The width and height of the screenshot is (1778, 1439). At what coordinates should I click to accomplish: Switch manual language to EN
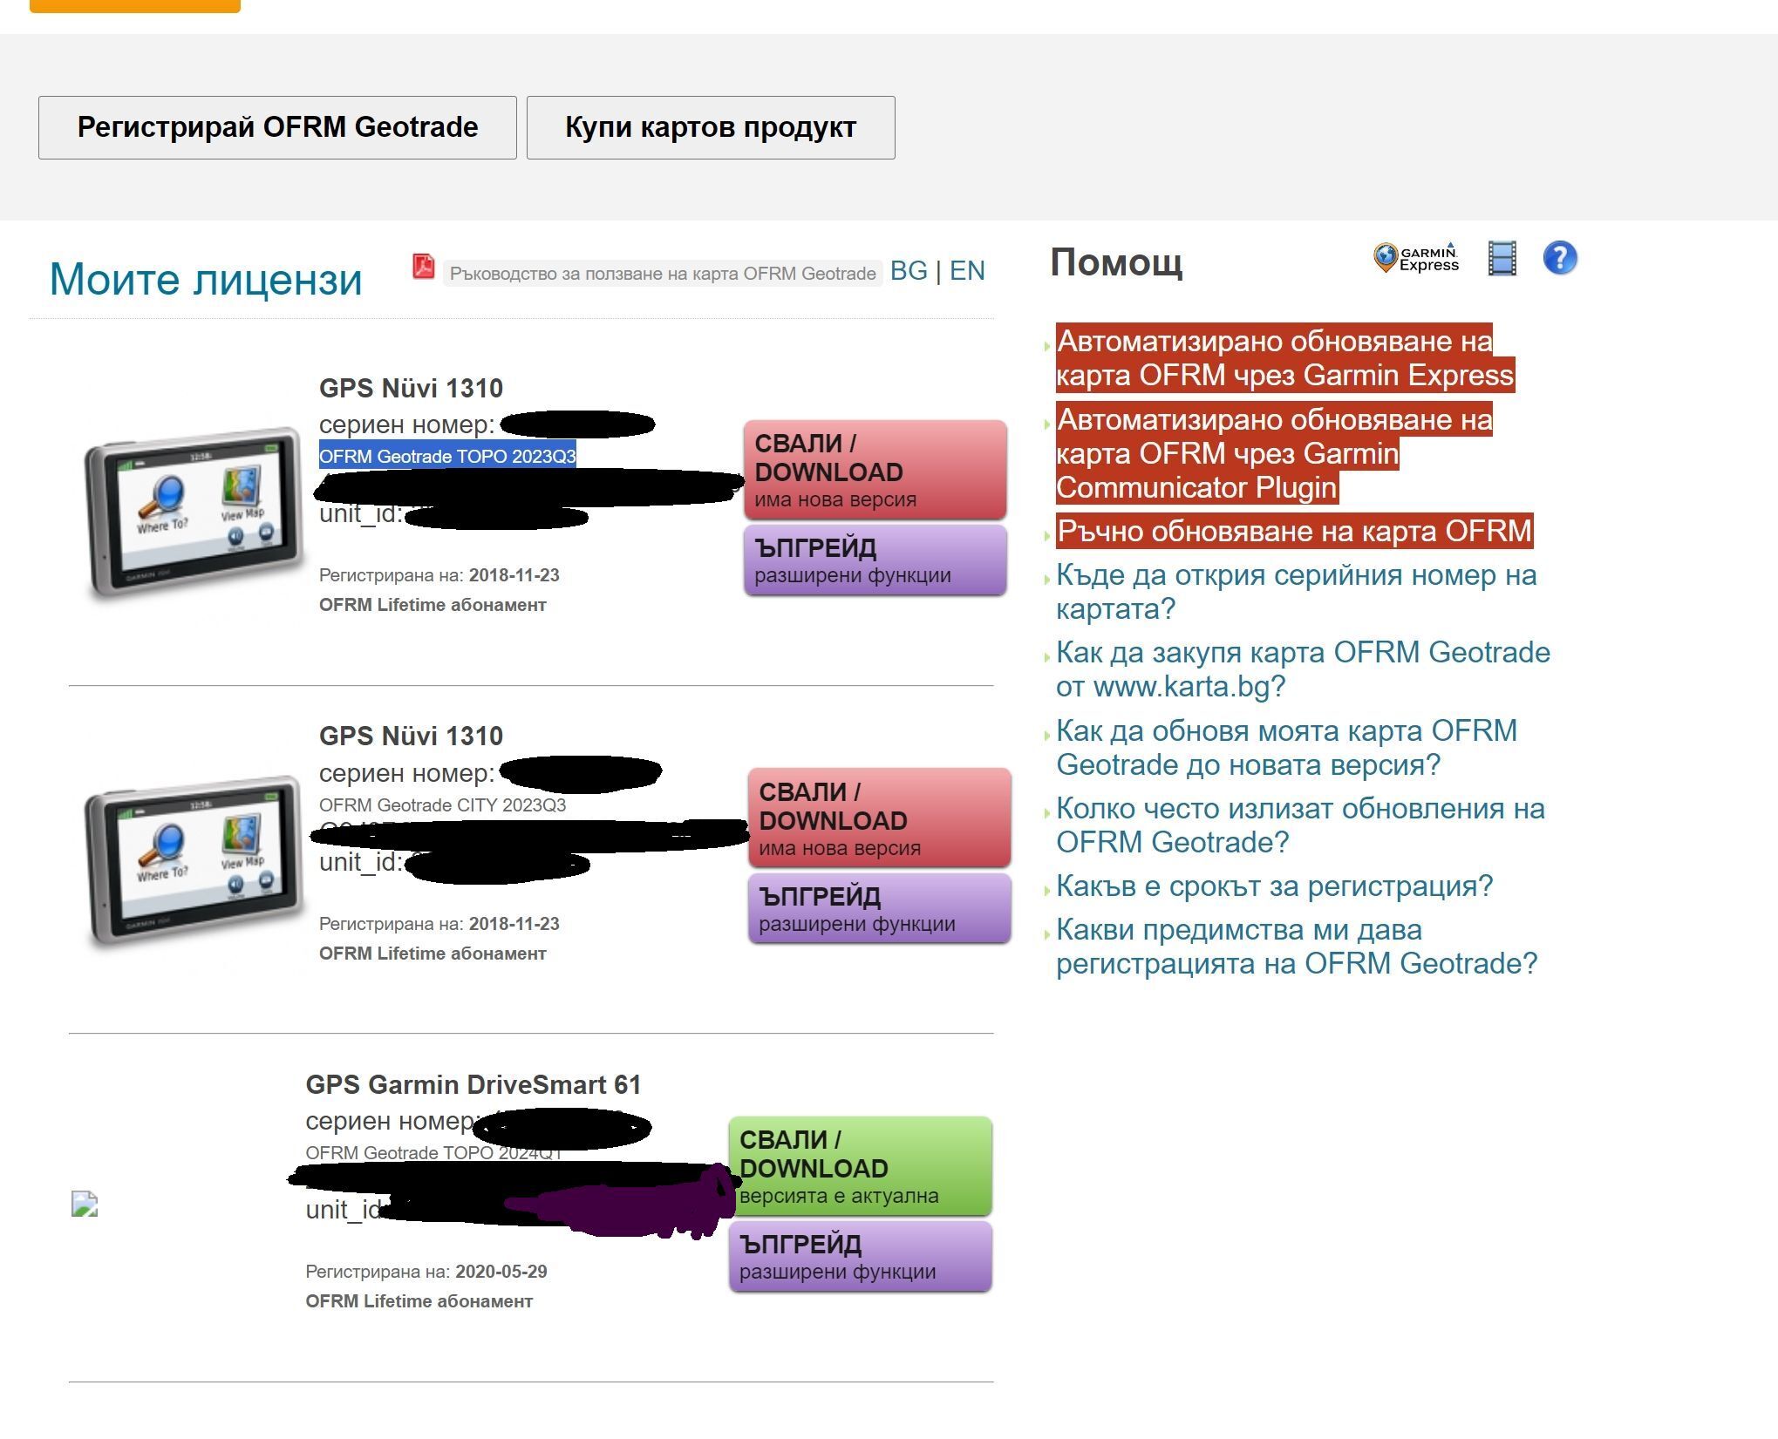tap(966, 271)
